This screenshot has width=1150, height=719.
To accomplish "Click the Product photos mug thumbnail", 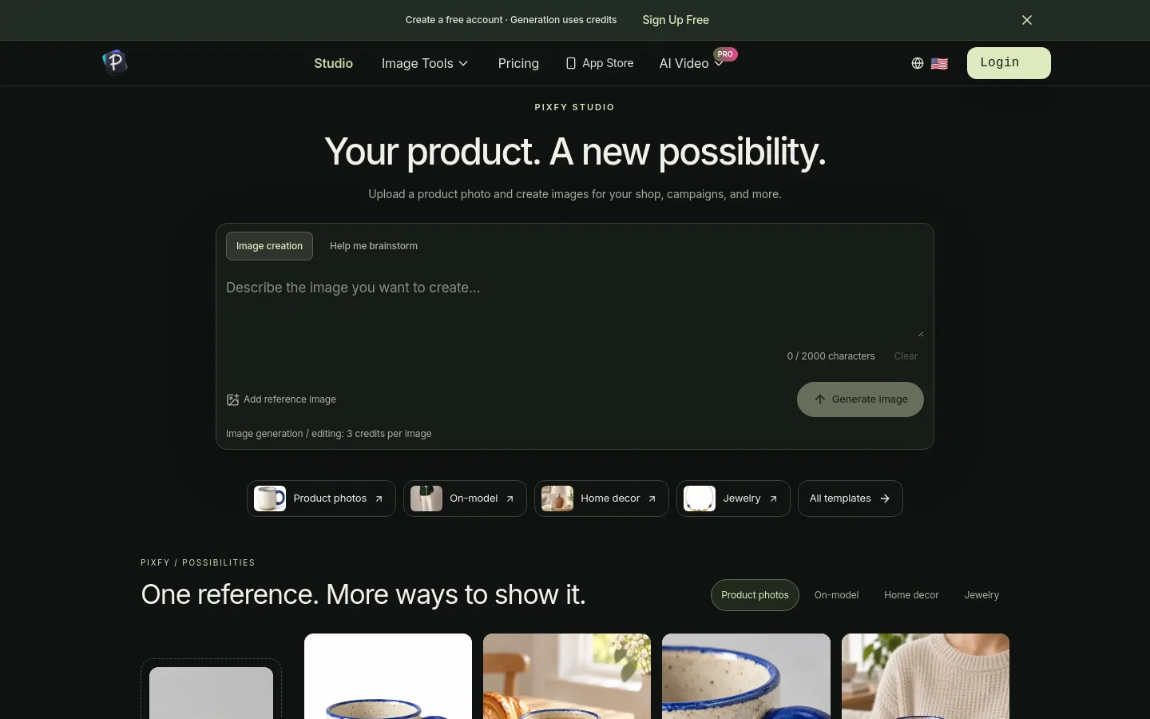I will pos(270,499).
